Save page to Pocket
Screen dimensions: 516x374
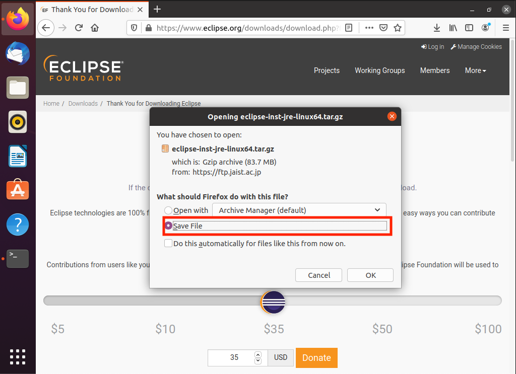point(383,28)
